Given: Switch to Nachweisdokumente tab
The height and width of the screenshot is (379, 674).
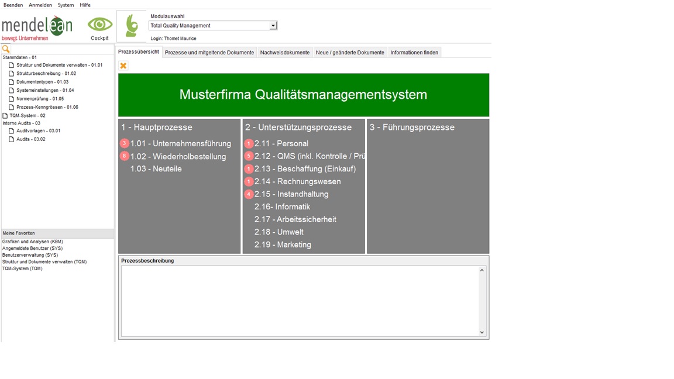Looking at the screenshot, I should click(285, 53).
